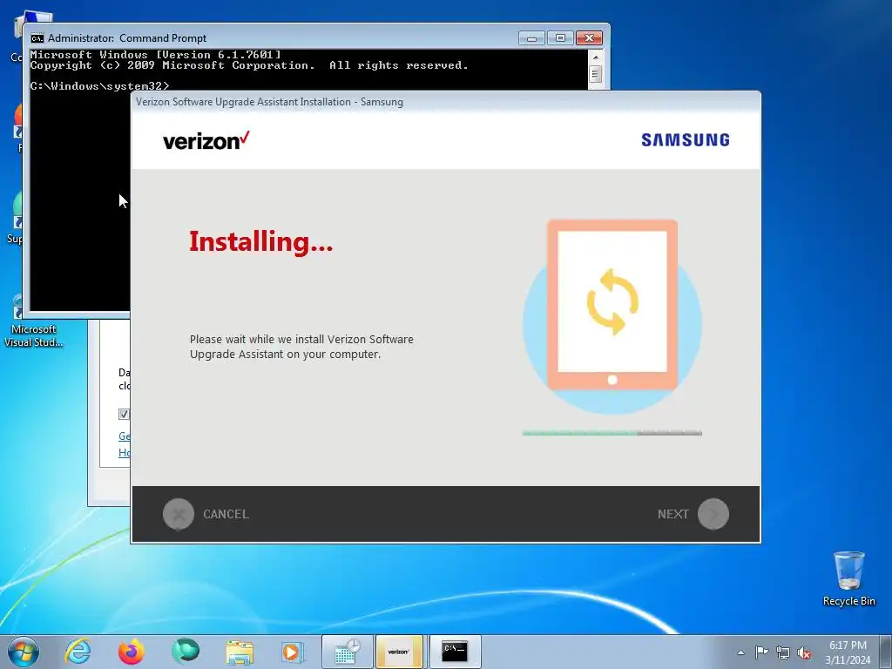Click the calendar-clock taskbar item
The height and width of the screenshot is (669, 892).
[x=348, y=652]
